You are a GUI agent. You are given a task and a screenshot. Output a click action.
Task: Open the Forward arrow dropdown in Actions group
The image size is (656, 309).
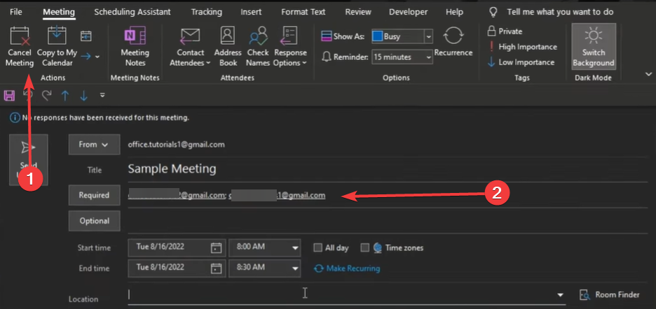[97, 57]
